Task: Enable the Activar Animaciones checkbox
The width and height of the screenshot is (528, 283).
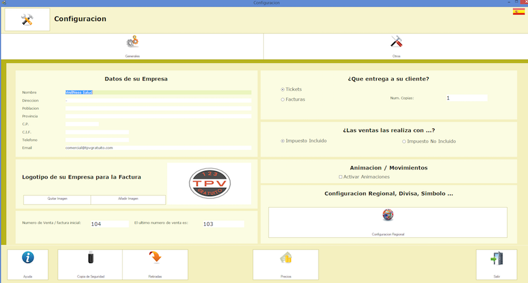Action: coord(341,177)
